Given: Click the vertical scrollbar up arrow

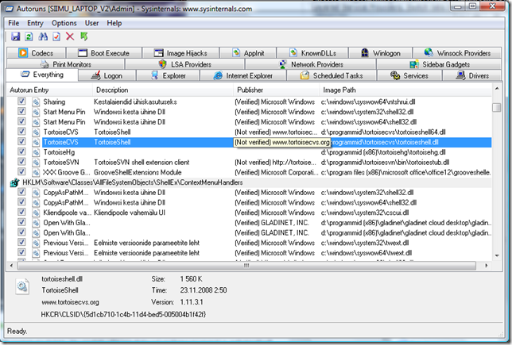Looking at the screenshot, I should [497, 89].
